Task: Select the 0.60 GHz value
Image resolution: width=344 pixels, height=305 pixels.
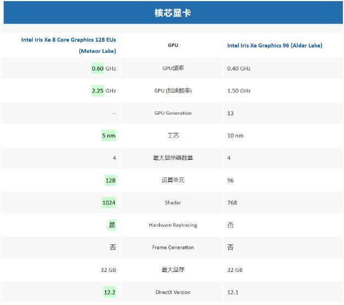Action: 104,68
